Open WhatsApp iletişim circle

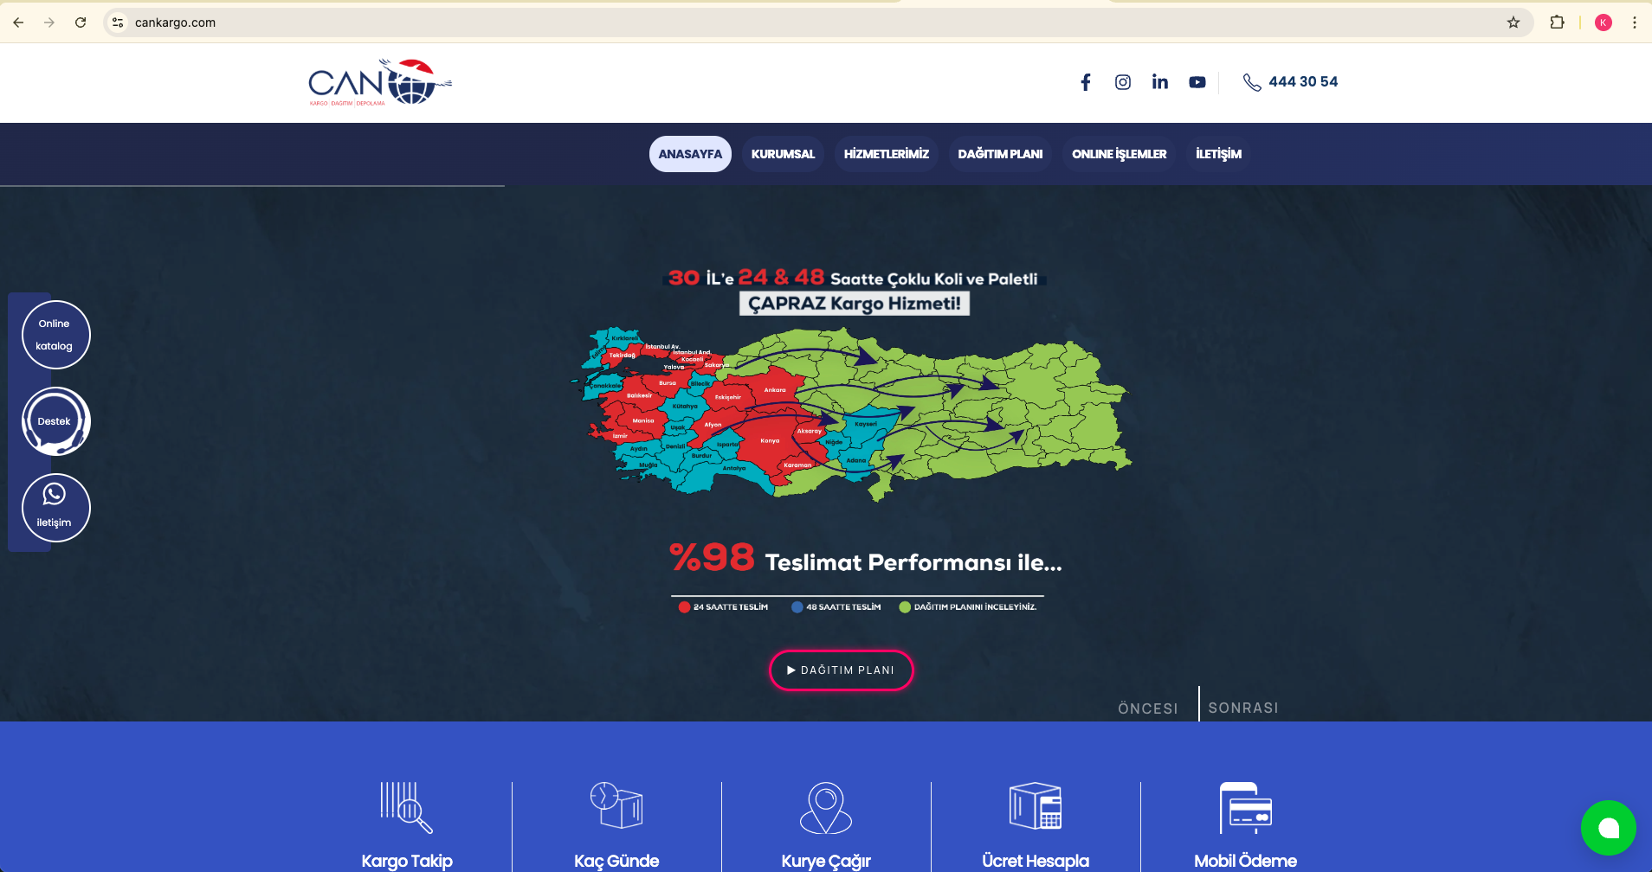tap(56, 508)
